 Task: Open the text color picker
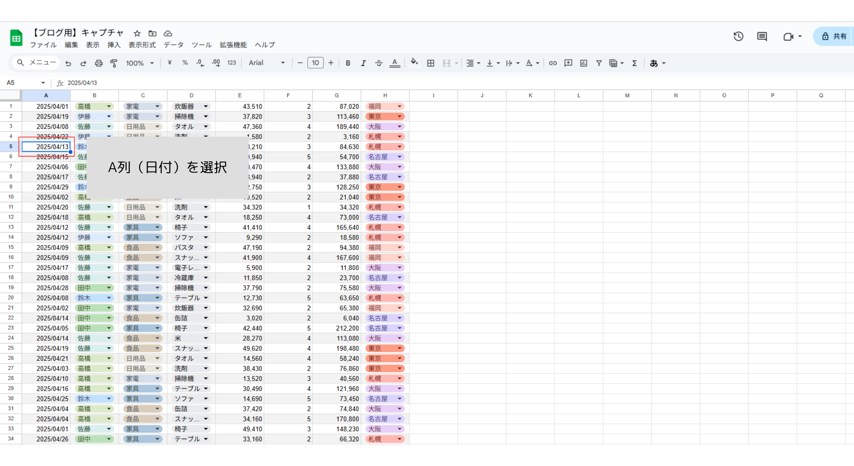pyautogui.click(x=395, y=63)
